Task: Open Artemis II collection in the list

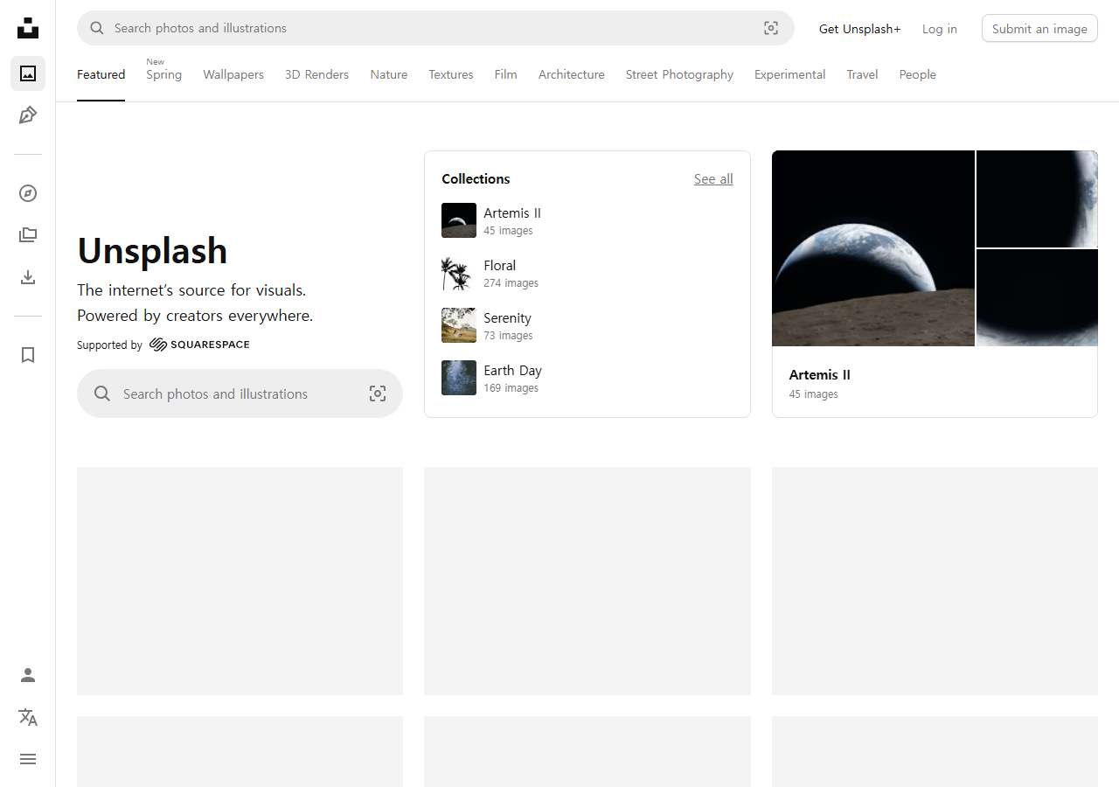Action: coord(587,220)
